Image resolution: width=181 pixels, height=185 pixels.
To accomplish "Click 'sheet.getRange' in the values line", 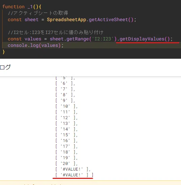I will coord(69,39).
